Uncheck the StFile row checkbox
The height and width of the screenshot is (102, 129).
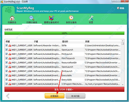point(6,45)
